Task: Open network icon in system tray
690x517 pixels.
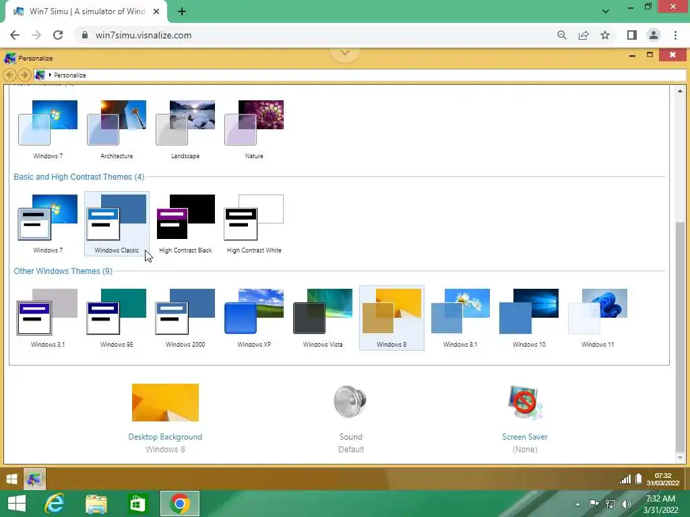Action: tap(610, 504)
